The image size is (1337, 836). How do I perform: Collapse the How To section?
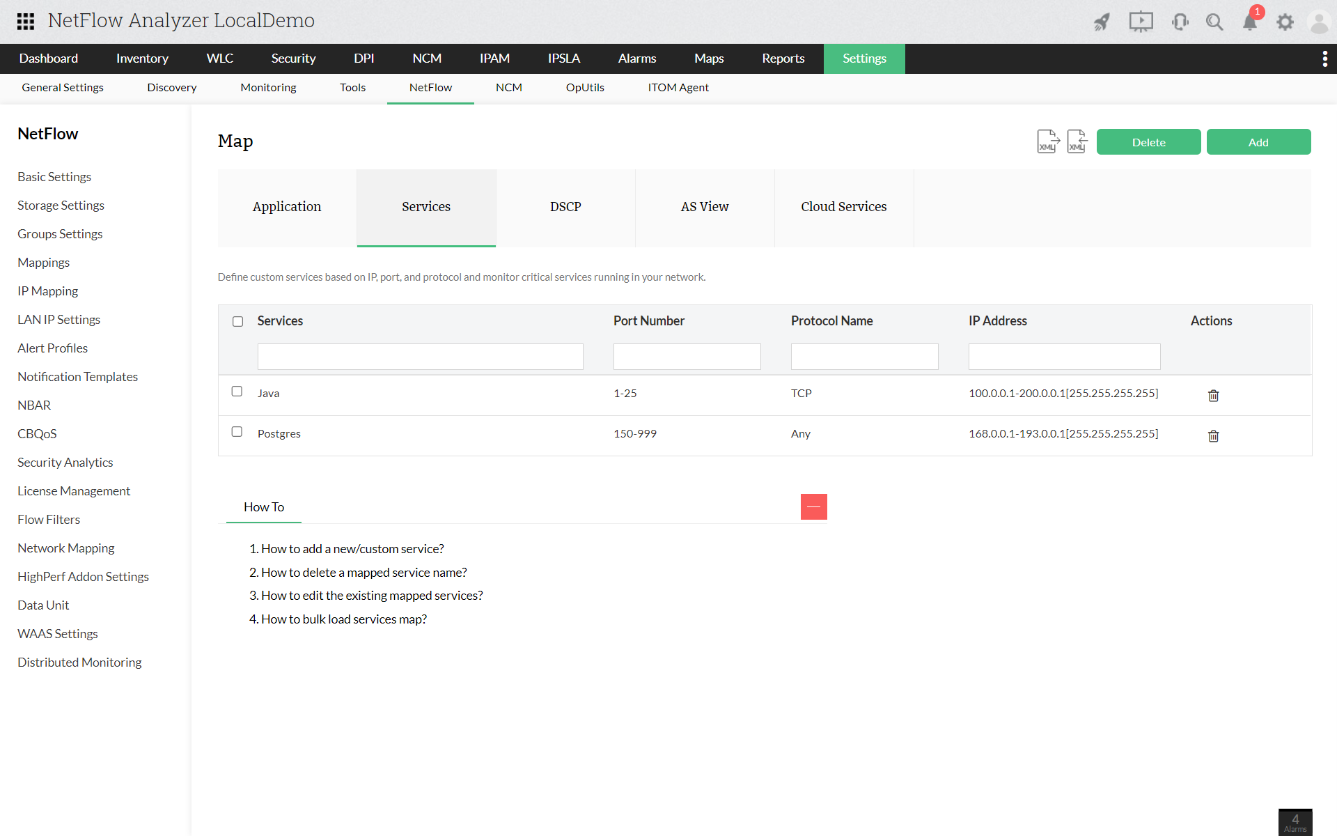click(x=813, y=506)
